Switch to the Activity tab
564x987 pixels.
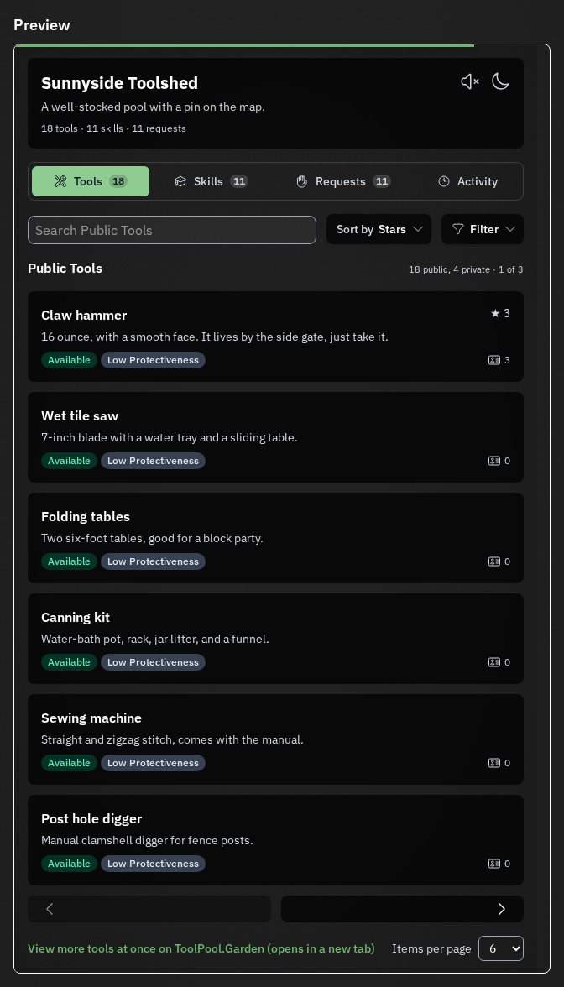point(467,181)
